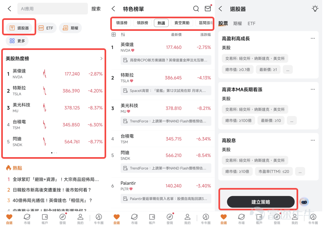Open news link 全球緊盯「避險+資源」
323x229 pixels.
(x=56, y=179)
